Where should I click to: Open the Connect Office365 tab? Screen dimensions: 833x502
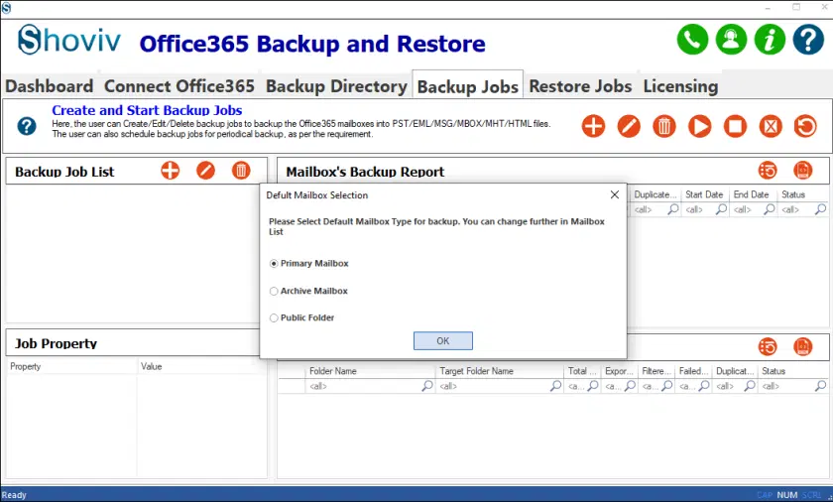(179, 86)
